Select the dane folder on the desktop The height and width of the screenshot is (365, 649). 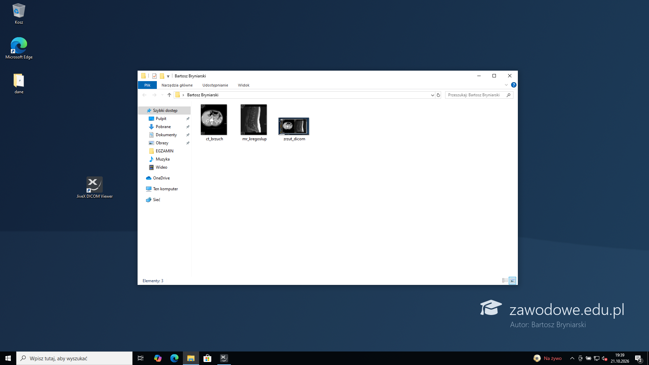click(x=19, y=83)
